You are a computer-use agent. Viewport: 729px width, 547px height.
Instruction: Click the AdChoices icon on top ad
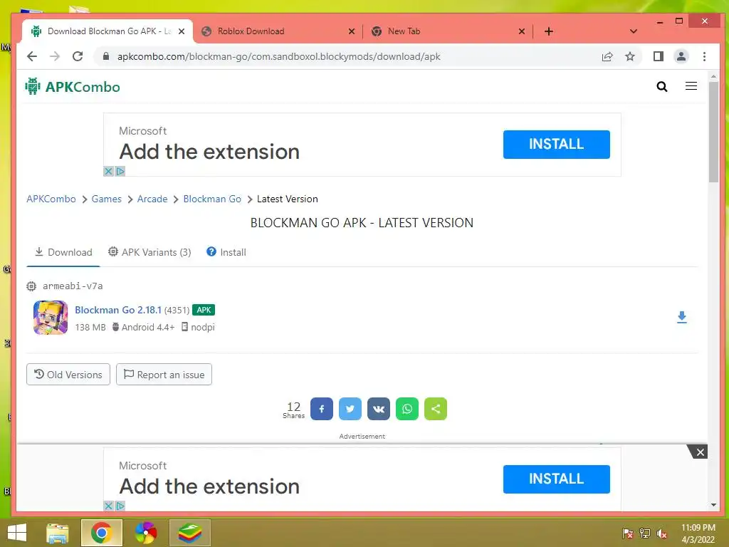(120, 171)
